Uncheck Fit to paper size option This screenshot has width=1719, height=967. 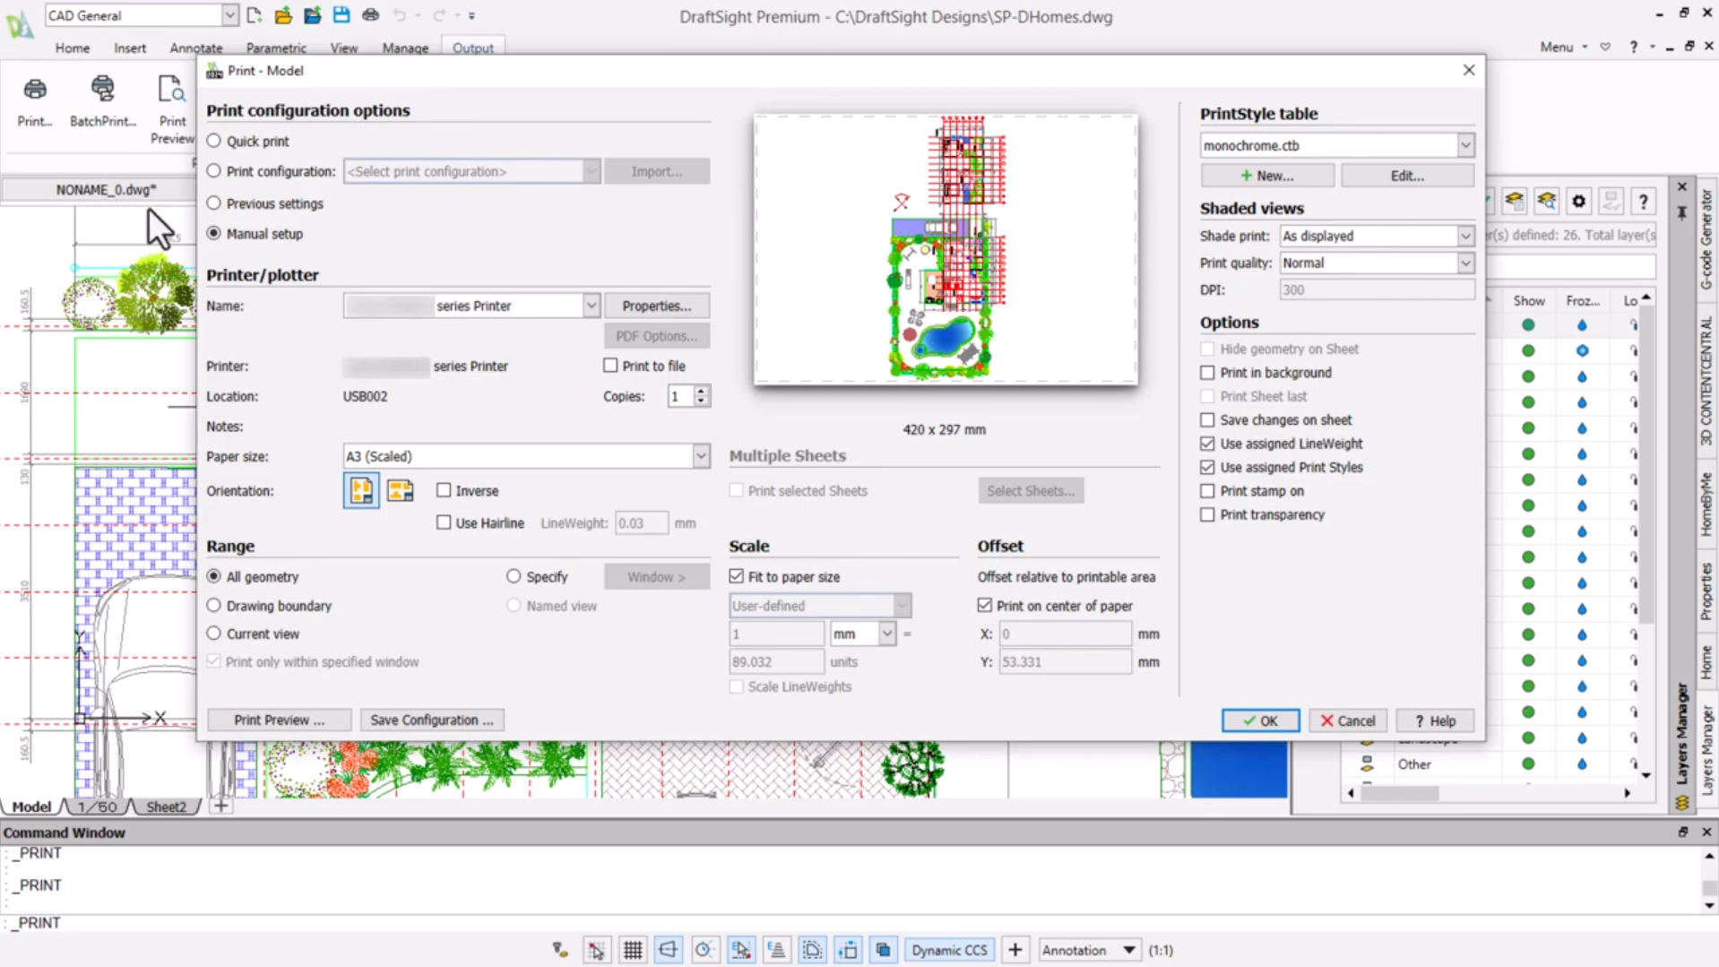[x=737, y=576]
